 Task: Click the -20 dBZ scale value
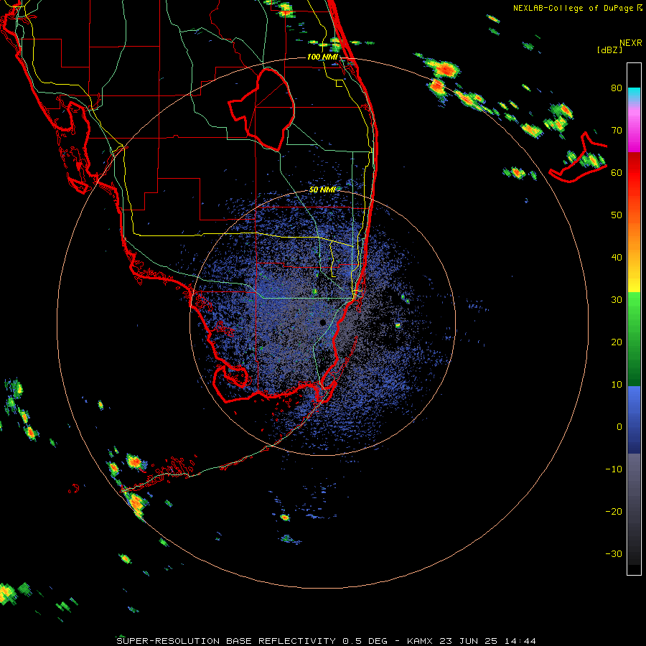tap(614, 512)
